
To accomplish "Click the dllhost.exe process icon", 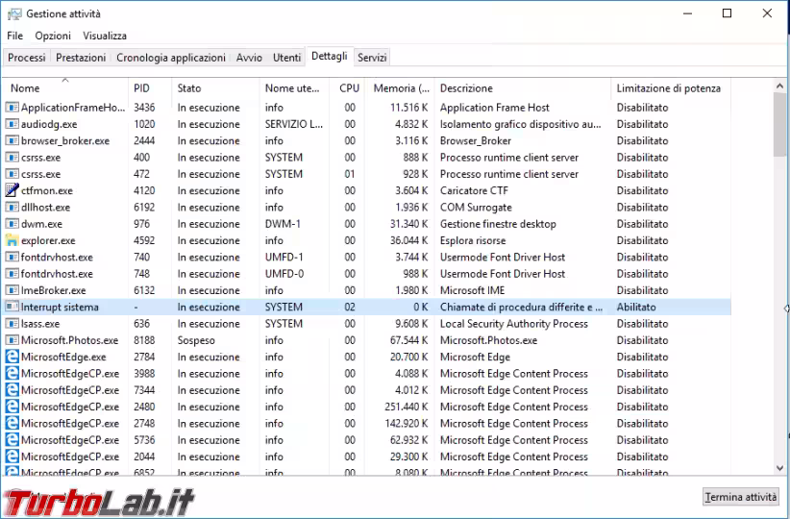I will pyautogui.click(x=12, y=207).
